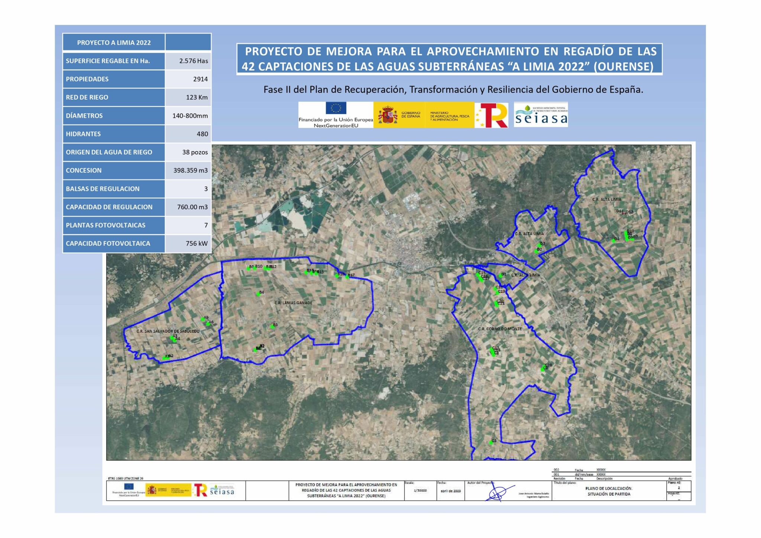761x538 pixels.
Task: Click the '398.359 m3' value cell
Action: (x=188, y=170)
